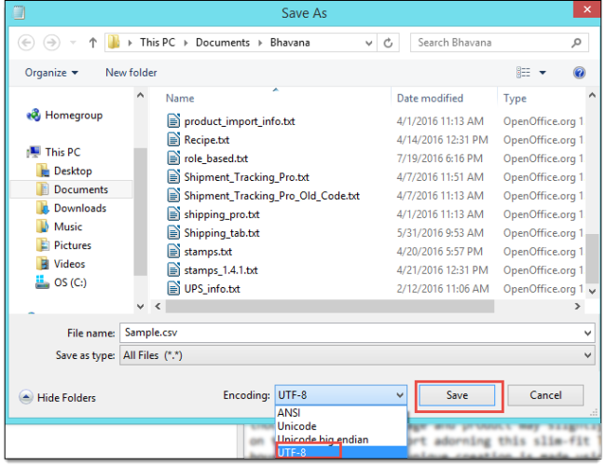The image size is (606, 468).
Task: Select Documents in address breadcrumb
Action: pyautogui.click(x=223, y=42)
